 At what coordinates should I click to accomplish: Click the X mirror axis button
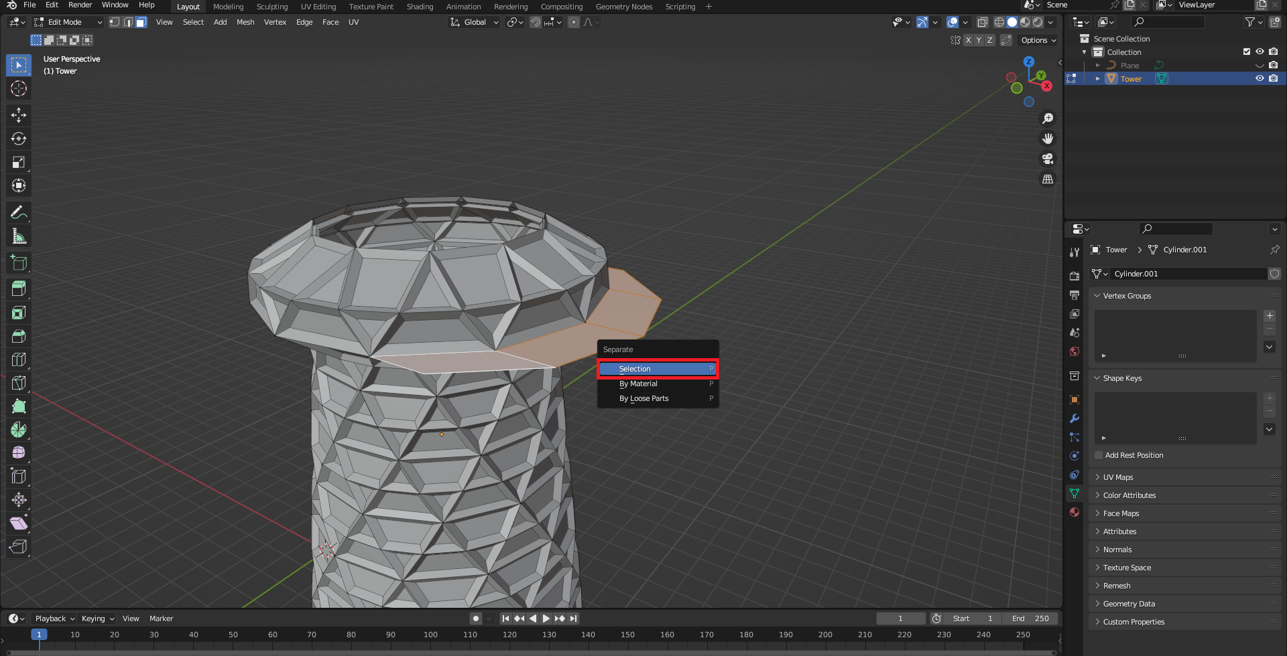coord(968,40)
